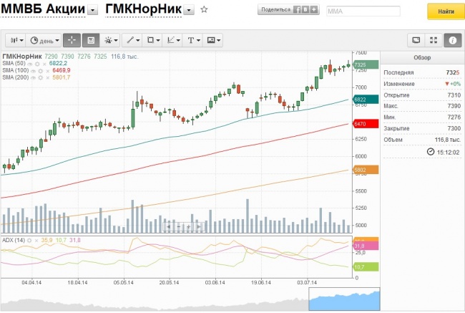Open the text tool dropdown
The width and height of the screenshot is (465, 313).
tap(193, 40)
